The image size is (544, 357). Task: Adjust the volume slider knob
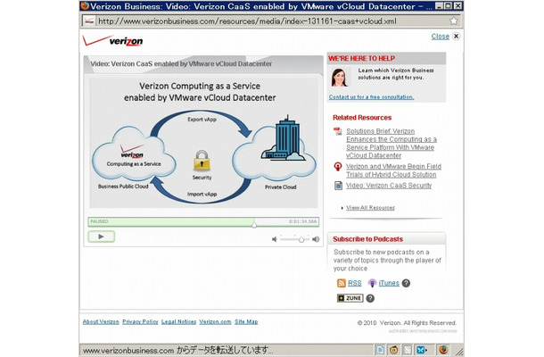301,239
